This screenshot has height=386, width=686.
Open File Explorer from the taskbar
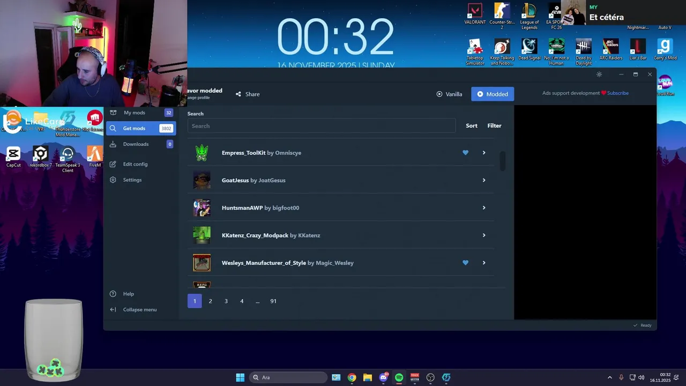click(x=367, y=377)
